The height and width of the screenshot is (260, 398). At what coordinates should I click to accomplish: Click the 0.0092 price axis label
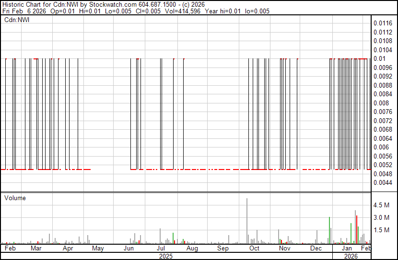[383, 76]
